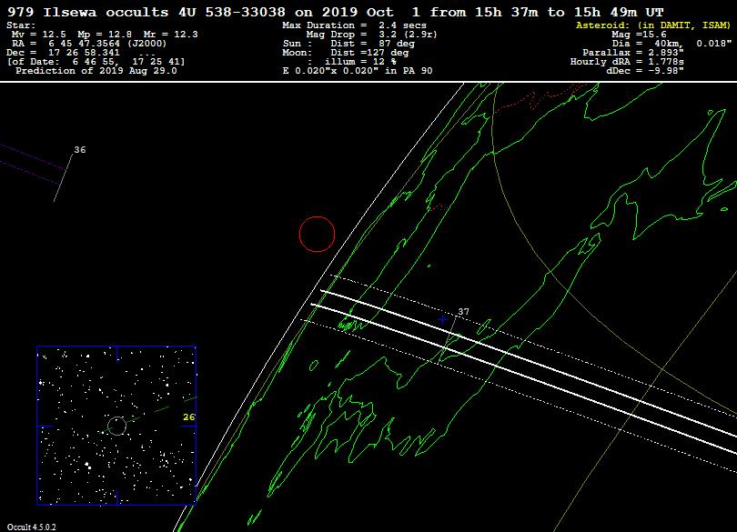Click the 'Star:' heading label
Viewport: 737px width, 532px height.
coord(21,25)
